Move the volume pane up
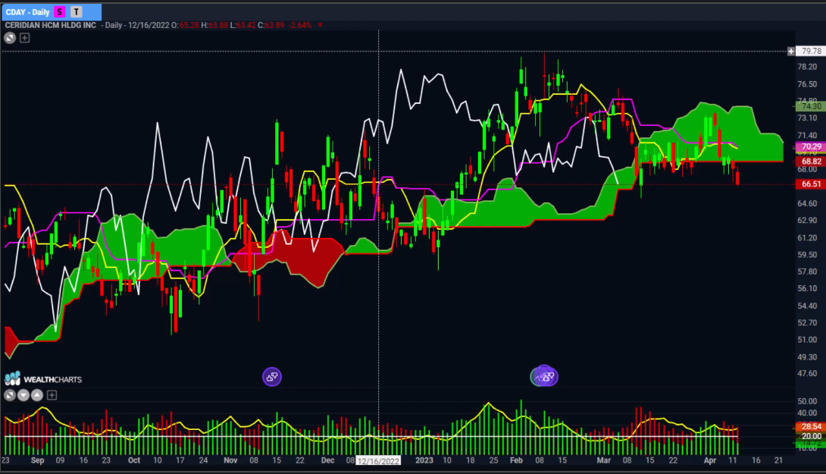Image resolution: width=826 pixels, height=474 pixels. click(37, 395)
